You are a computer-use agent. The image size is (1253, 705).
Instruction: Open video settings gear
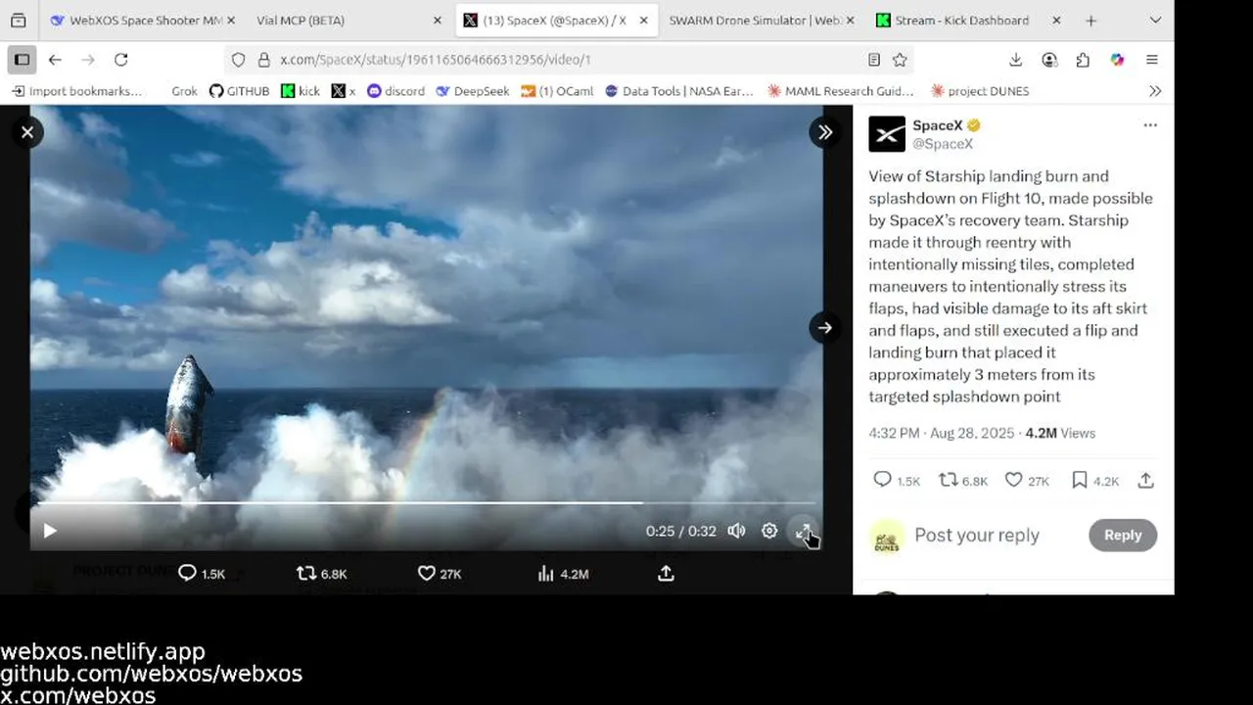point(769,531)
